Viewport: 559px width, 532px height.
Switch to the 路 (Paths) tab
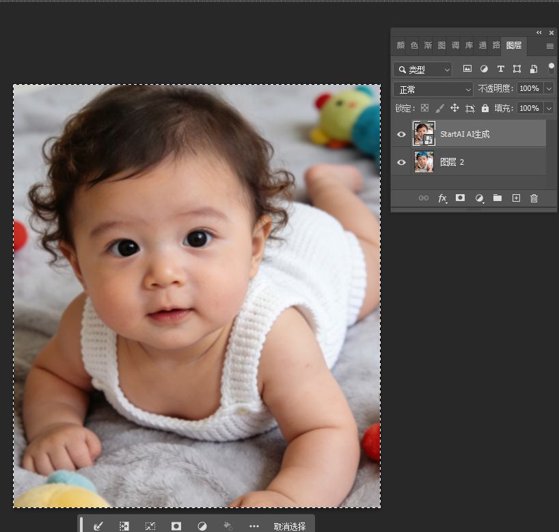tap(496, 46)
